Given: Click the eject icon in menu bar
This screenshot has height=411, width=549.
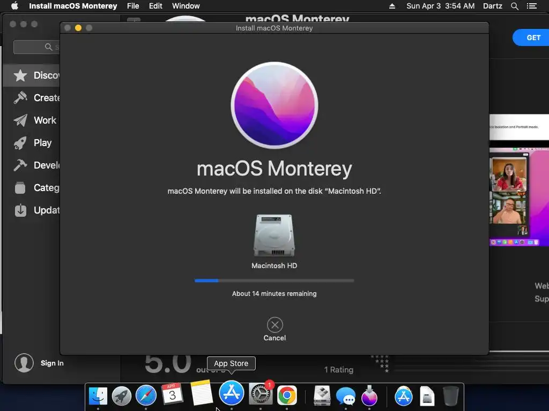Looking at the screenshot, I should (x=392, y=6).
